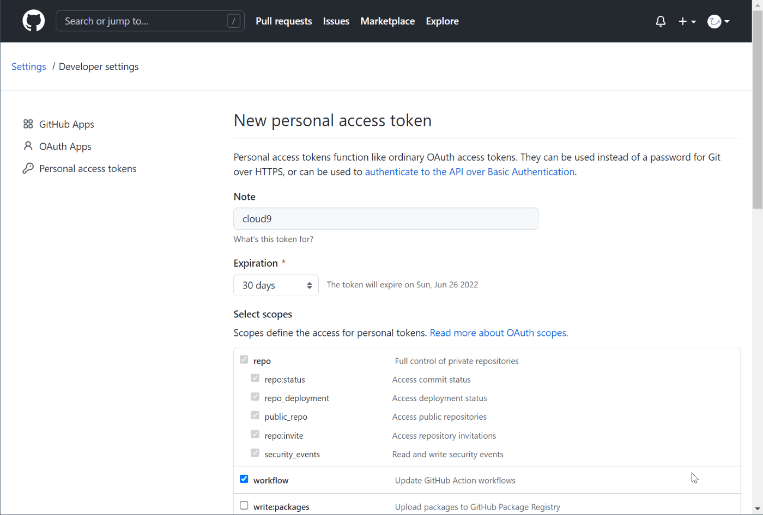
Task: Click the 'Developer settings' breadcrumb text
Action: pos(99,66)
